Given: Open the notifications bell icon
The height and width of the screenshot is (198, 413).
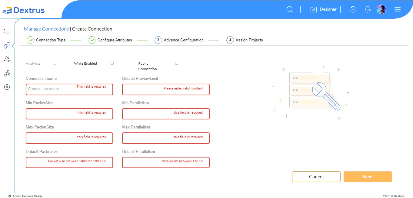Looking at the screenshot, I should point(368,9).
